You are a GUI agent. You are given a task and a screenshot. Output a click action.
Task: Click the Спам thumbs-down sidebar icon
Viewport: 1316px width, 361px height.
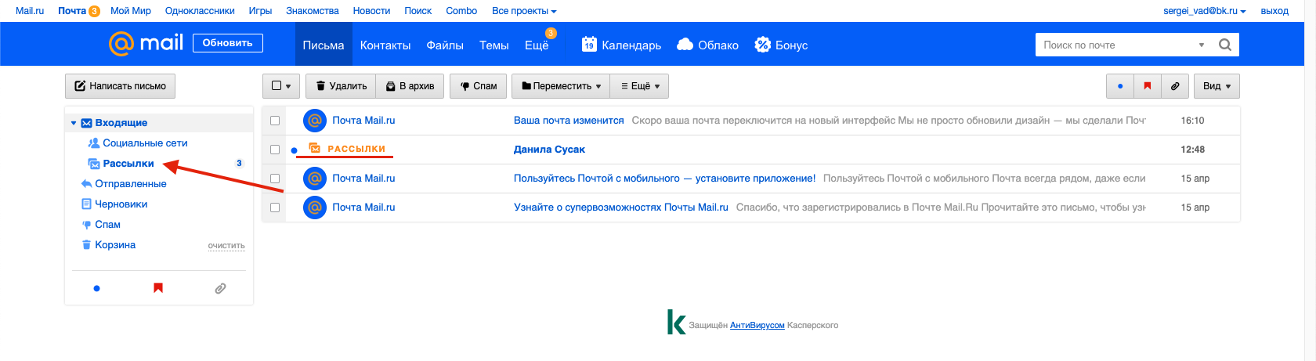point(86,225)
